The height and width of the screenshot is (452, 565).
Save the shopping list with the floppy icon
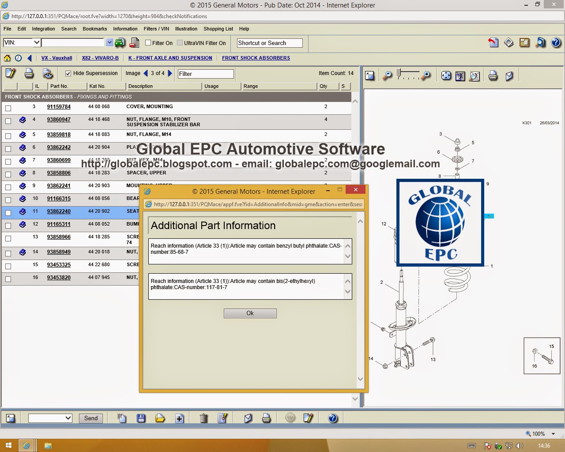141,418
